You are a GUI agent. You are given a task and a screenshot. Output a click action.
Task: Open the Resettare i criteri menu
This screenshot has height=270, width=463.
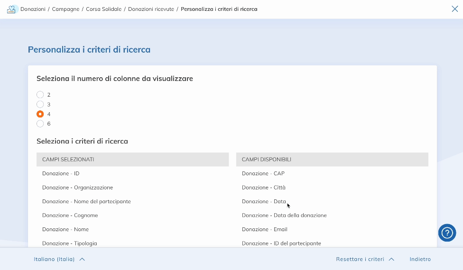(x=360, y=259)
